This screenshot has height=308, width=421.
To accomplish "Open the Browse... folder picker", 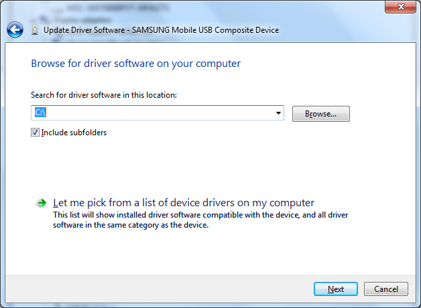I will pyautogui.click(x=321, y=114).
